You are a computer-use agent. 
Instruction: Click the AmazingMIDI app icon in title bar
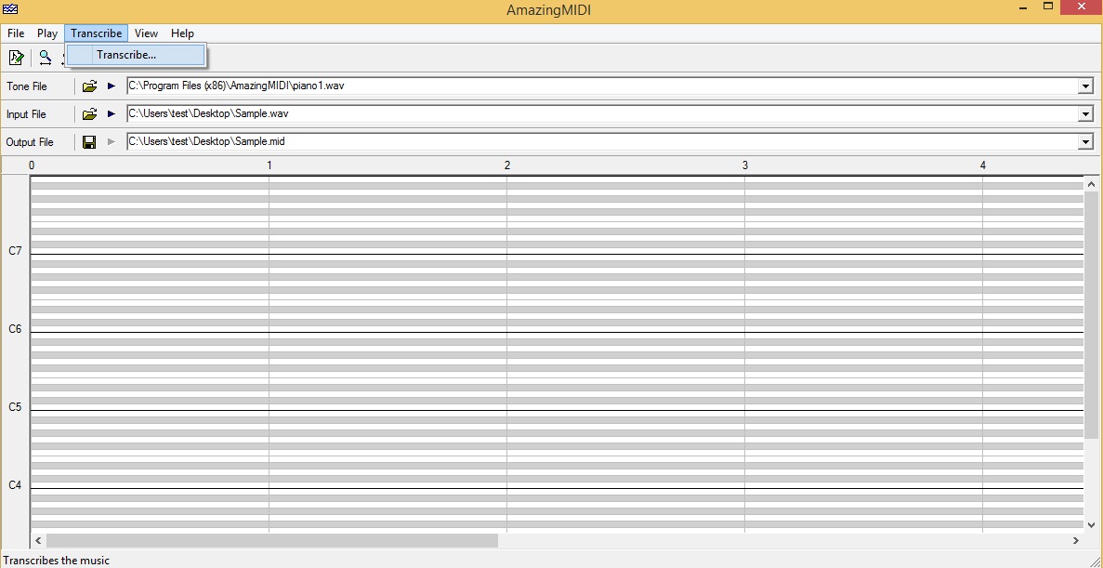[x=10, y=9]
